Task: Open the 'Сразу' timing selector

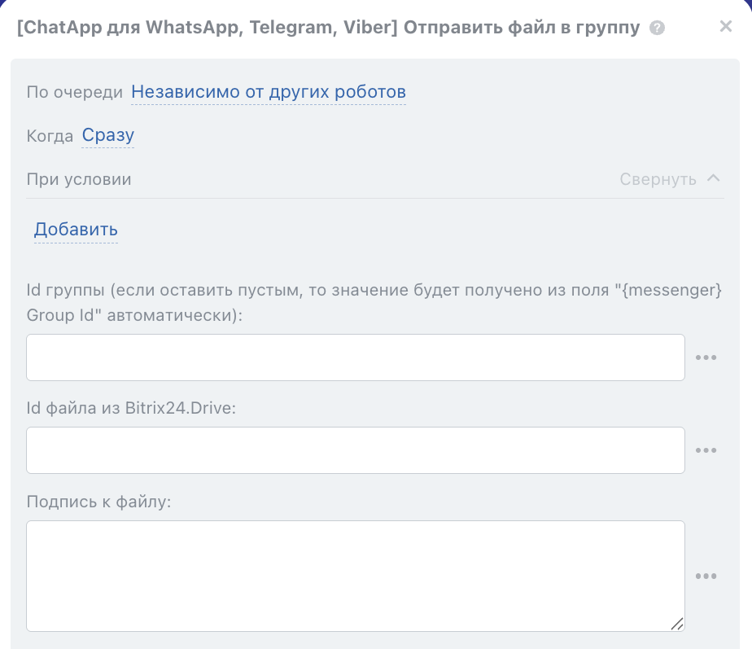Action: [108, 136]
